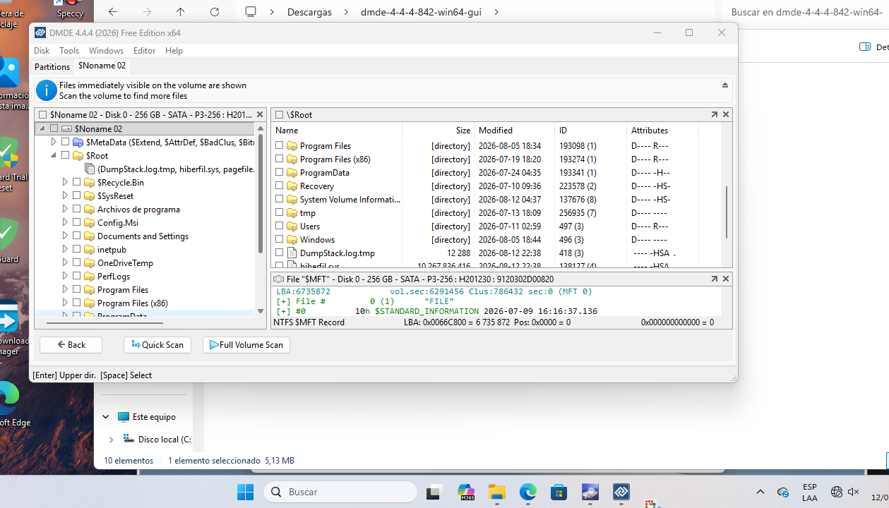
Task: Tick the checkbox in the tree panel header
Action: click(42, 114)
